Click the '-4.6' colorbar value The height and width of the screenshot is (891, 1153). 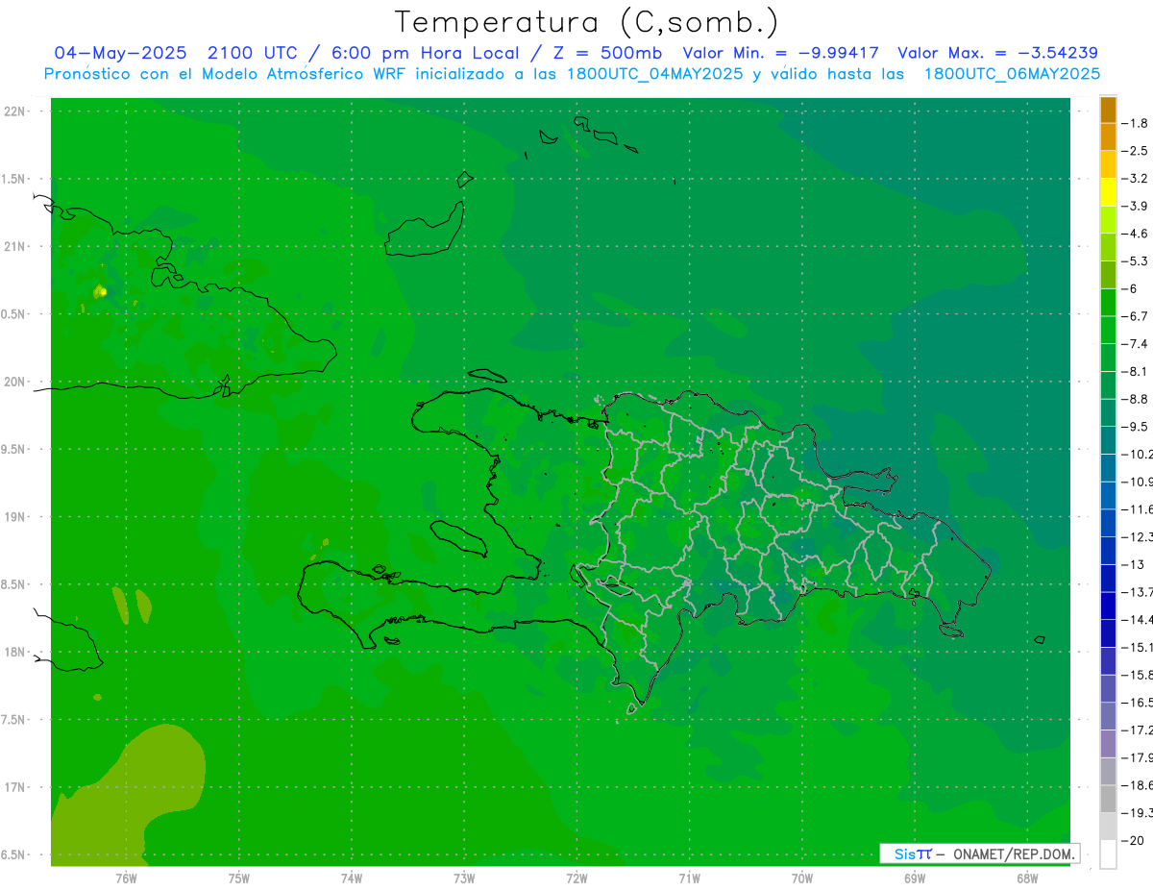tap(1136, 234)
